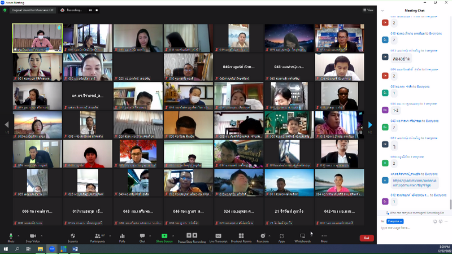
Task: Open the Apps icon
Action: click(281, 238)
